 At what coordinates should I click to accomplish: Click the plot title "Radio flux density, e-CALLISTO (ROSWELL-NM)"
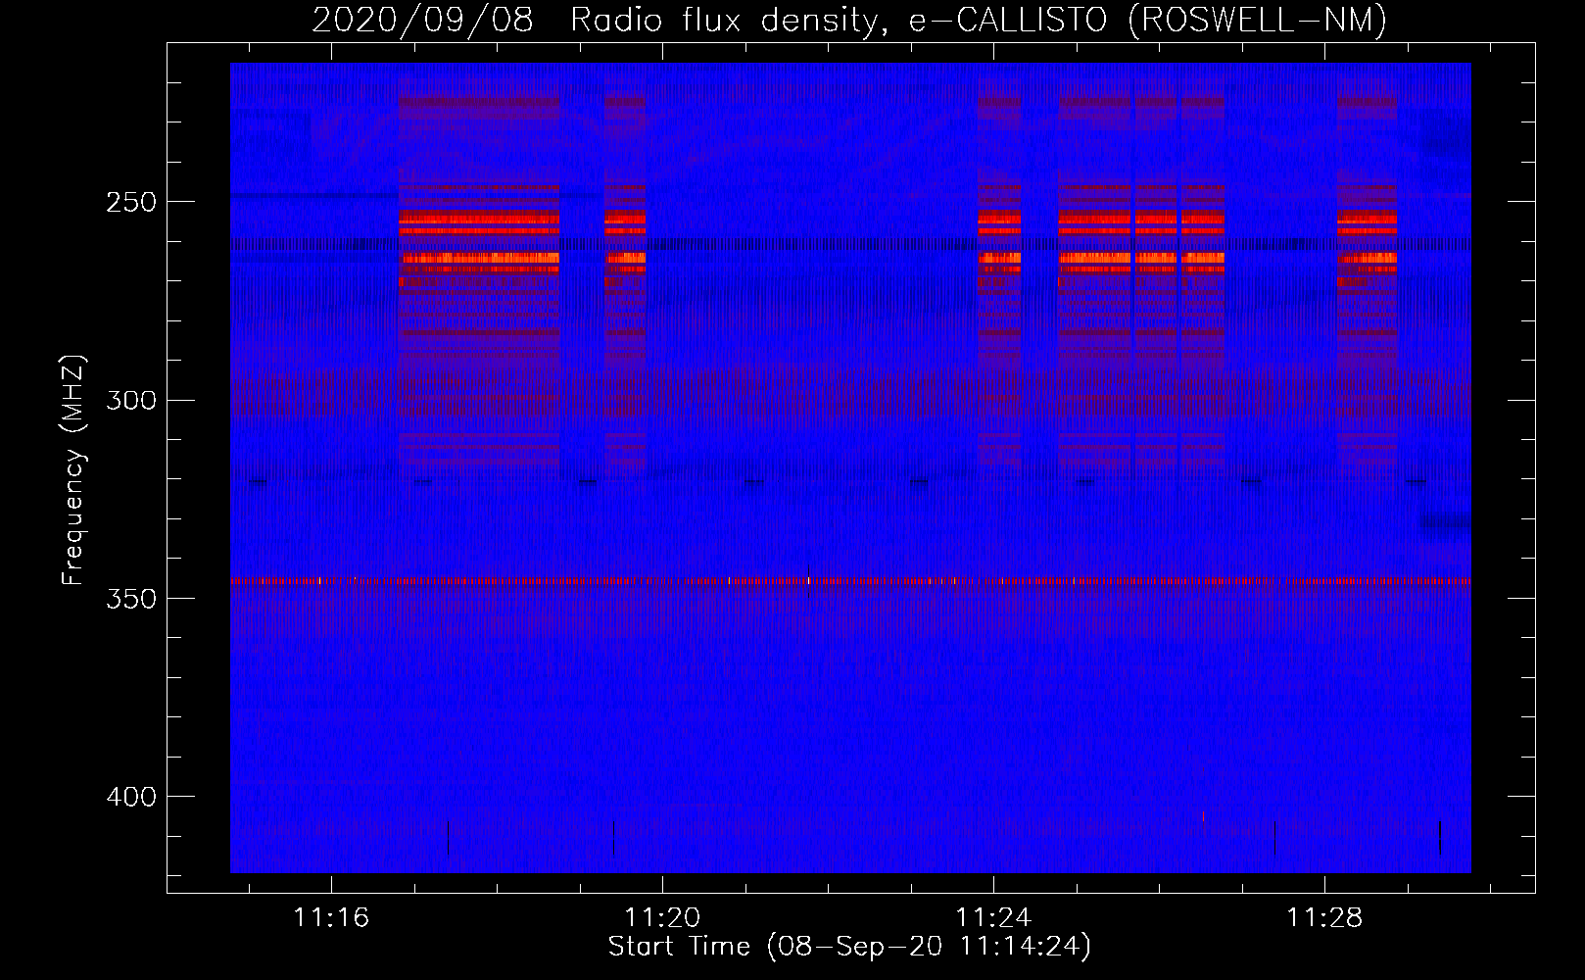point(979,20)
